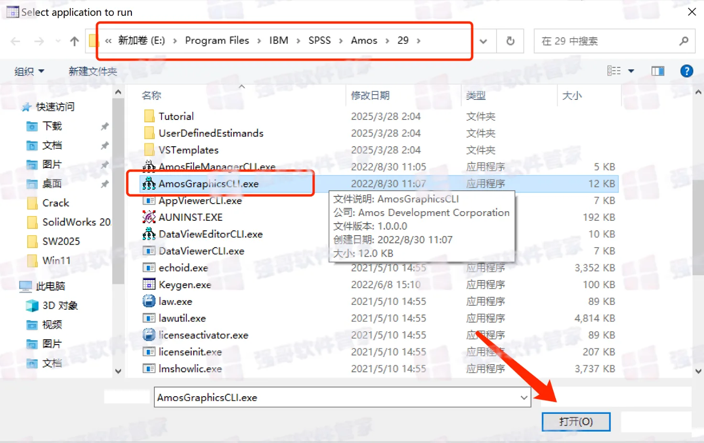Viewport: 704px width, 443px height.
Task: Open the help question mark icon
Action: 686,71
